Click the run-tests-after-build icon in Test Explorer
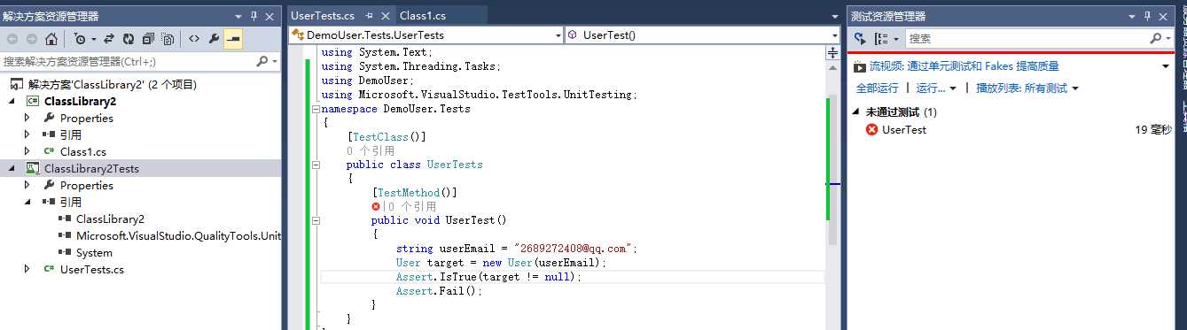1187x330 pixels. coord(860,39)
